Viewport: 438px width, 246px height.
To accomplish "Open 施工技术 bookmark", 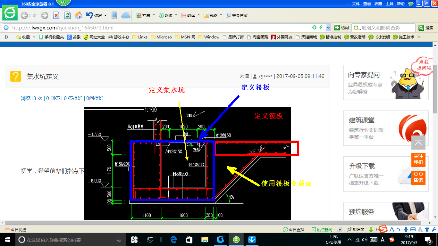I will pos(404,37).
